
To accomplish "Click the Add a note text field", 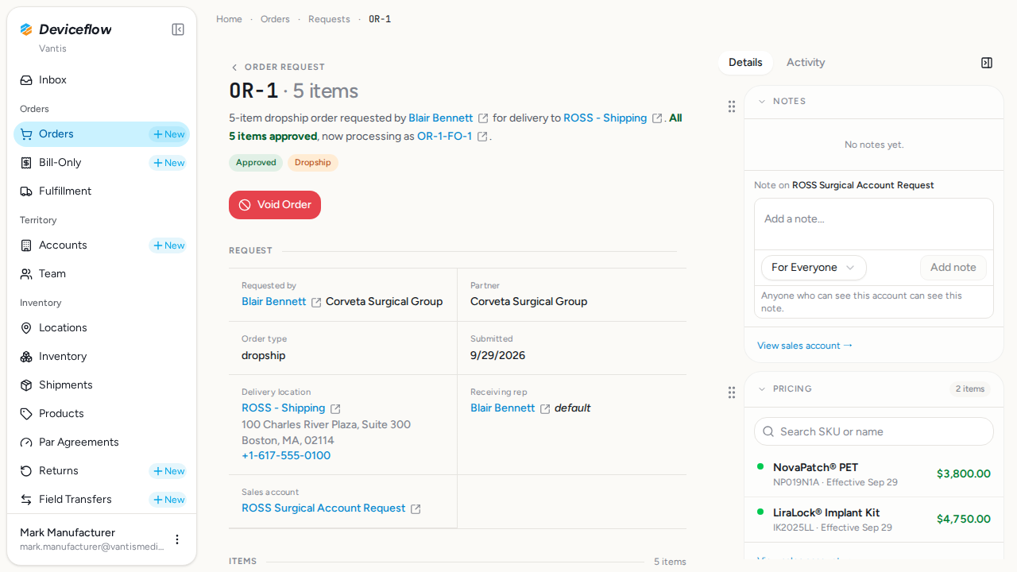I will tap(874, 224).
